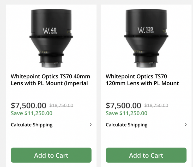Click the green Save $11,250.00 on 40mm card
The height and width of the screenshot is (167, 193).
(x=32, y=113)
